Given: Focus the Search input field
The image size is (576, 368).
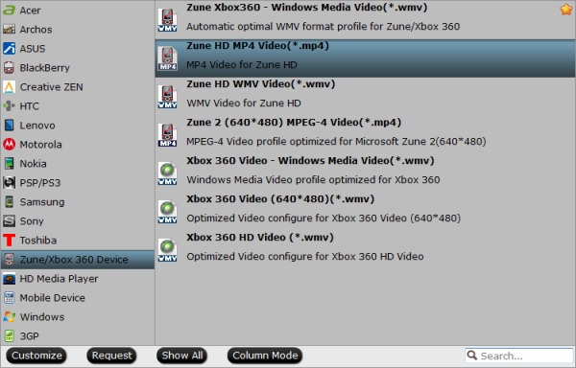Looking at the screenshot, I should [x=519, y=356].
